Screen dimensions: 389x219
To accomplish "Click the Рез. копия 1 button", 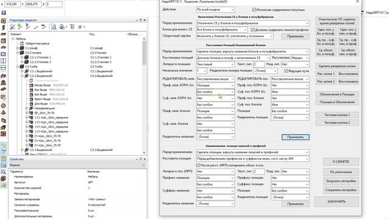I will [x=326, y=74].
